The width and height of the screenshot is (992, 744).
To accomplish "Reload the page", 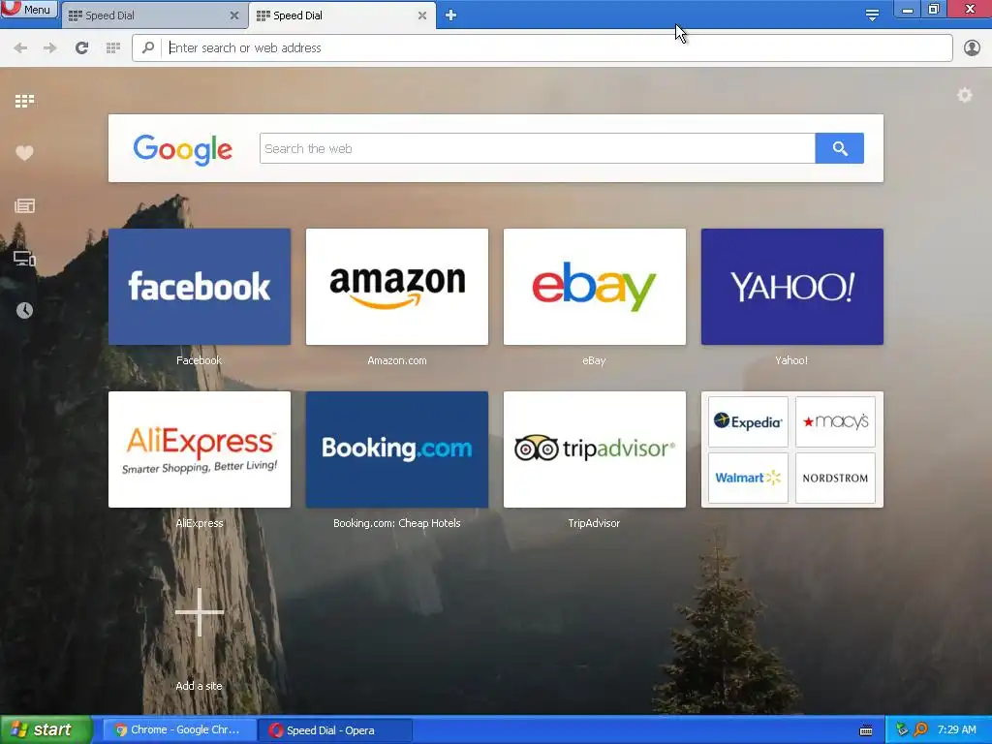I will click(81, 48).
